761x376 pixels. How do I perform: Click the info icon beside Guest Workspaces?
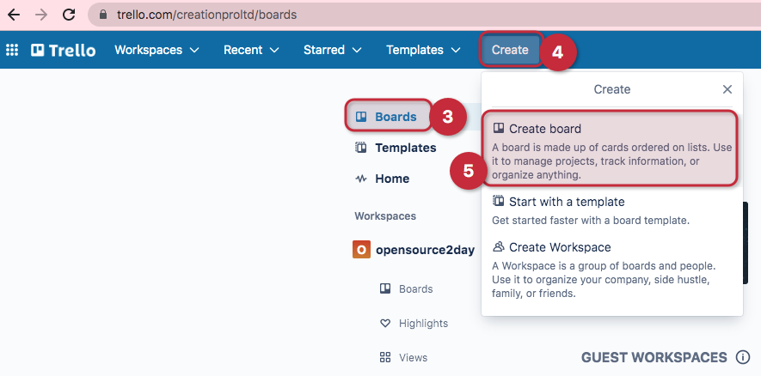point(743,357)
